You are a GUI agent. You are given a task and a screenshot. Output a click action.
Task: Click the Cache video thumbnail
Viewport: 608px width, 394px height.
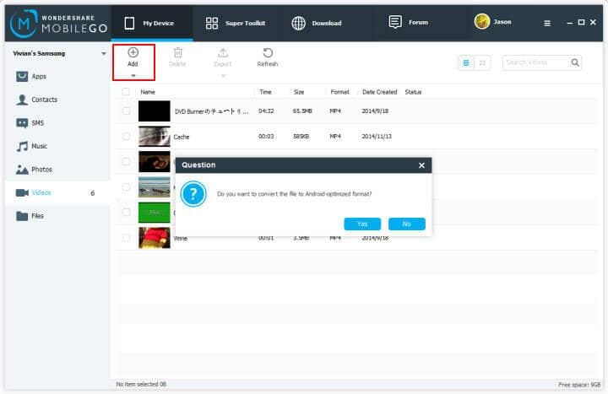click(155, 137)
